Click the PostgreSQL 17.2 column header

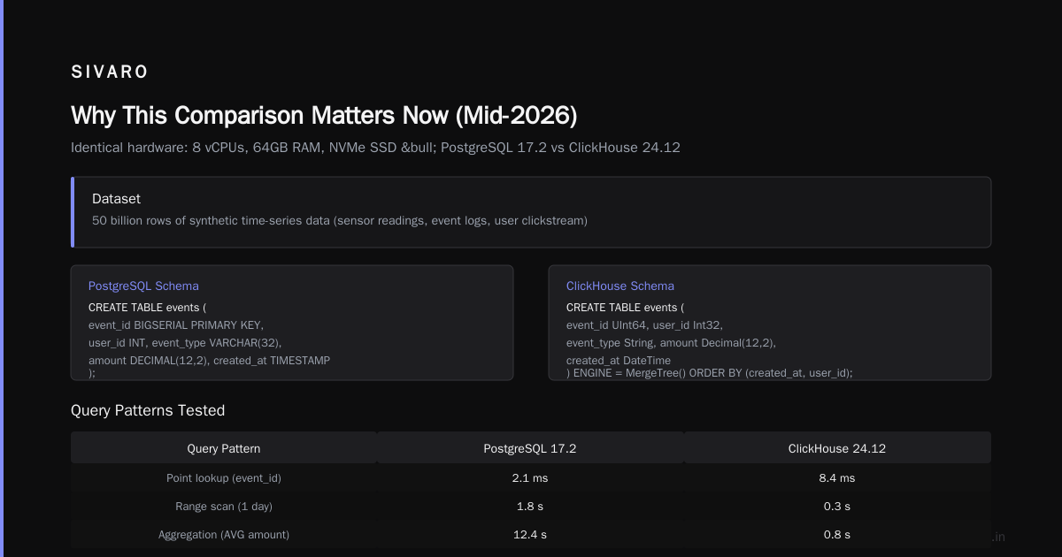click(x=530, y=448)
